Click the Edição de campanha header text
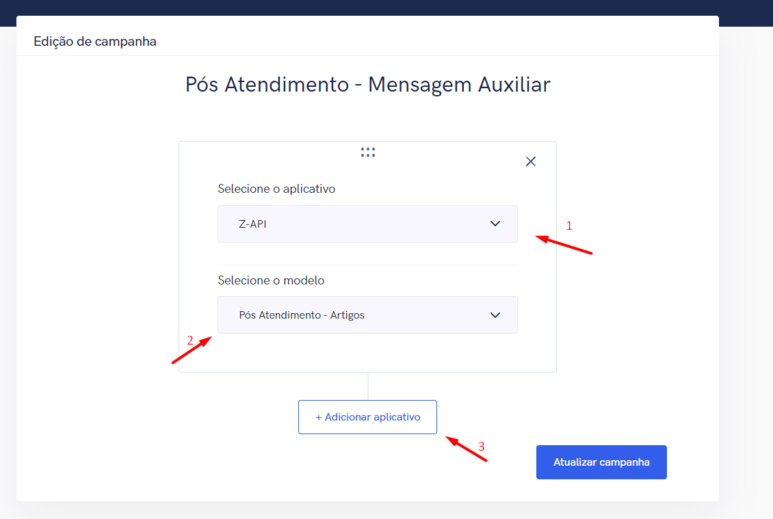This screenshot has width=773, height=519. 95,42
